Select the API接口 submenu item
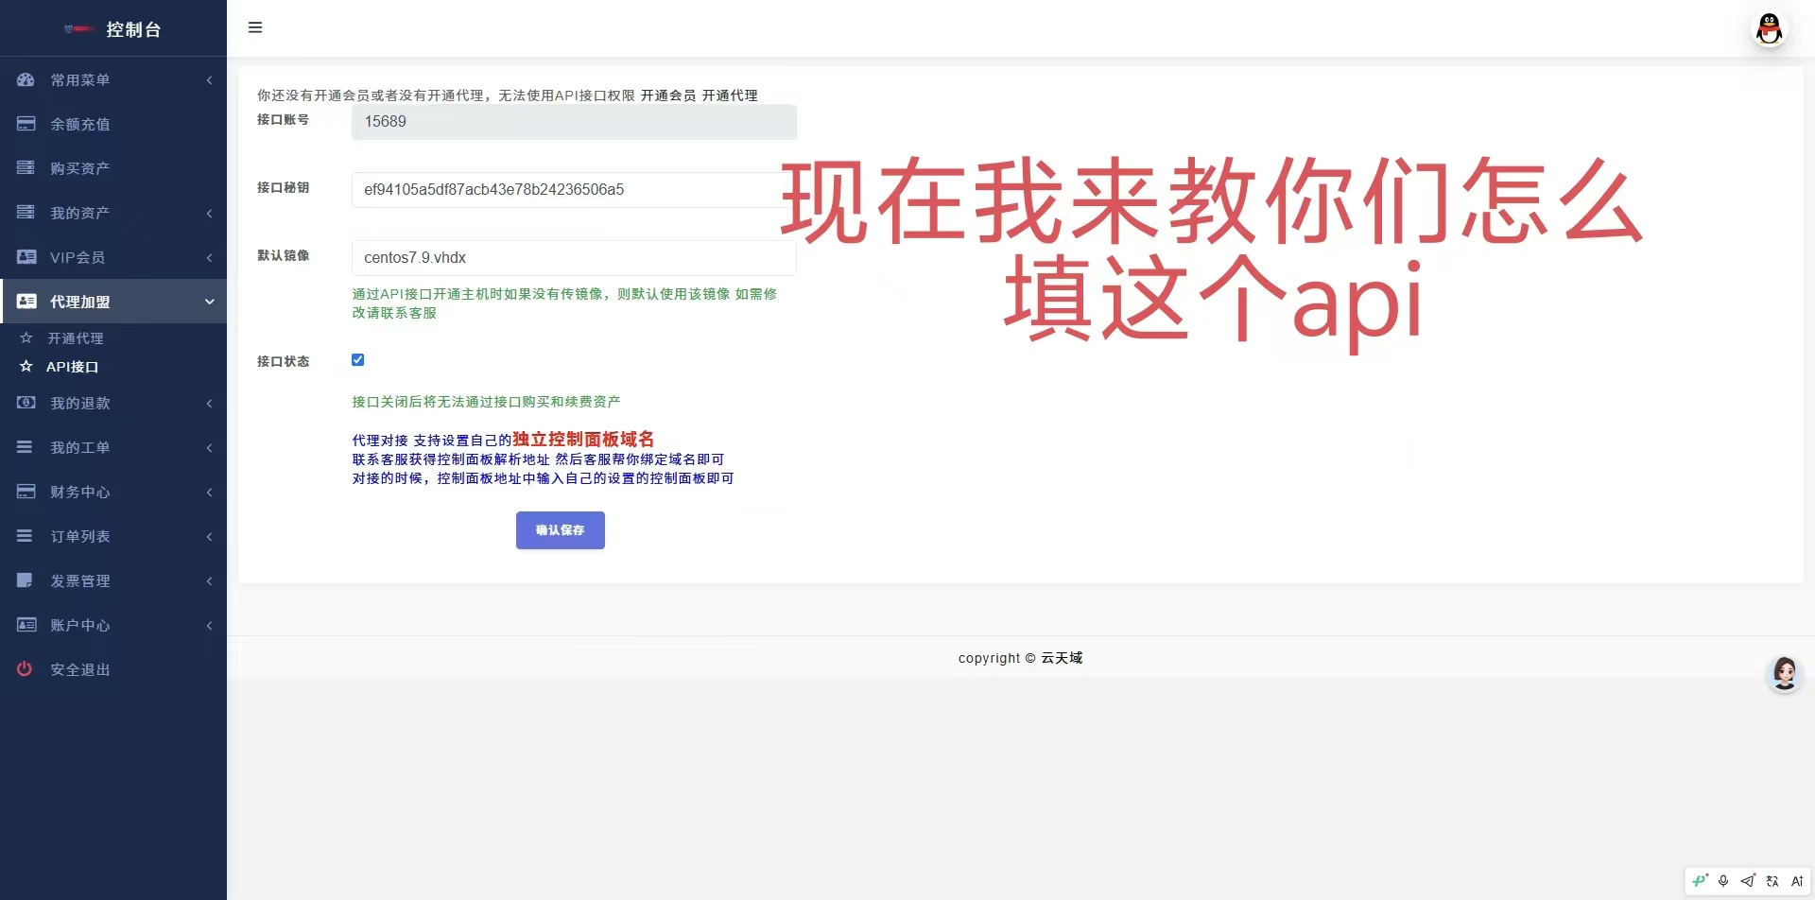 tap(72, 367)
